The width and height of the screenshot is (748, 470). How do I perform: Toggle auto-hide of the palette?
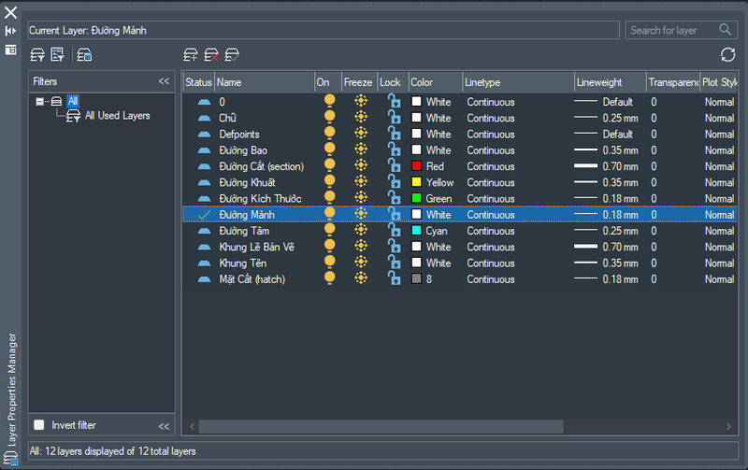click(x=10, y=31)
